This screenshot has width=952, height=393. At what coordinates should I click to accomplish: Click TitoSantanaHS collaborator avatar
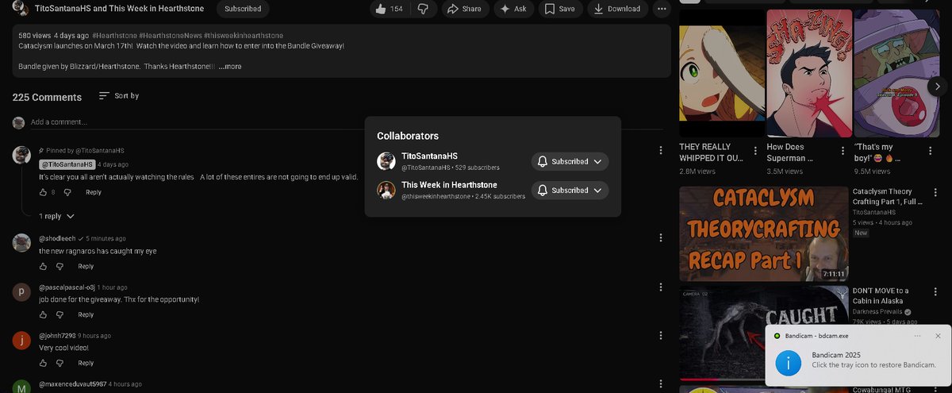[x=386, y=161]
